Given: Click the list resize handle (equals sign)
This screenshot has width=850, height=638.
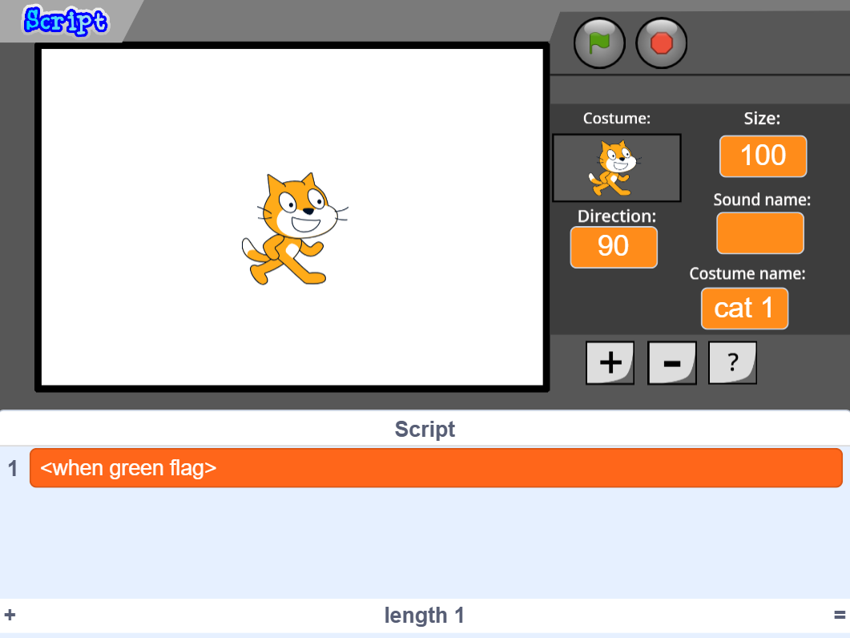Looking at the screenshot, I should (x=840, y=616).
